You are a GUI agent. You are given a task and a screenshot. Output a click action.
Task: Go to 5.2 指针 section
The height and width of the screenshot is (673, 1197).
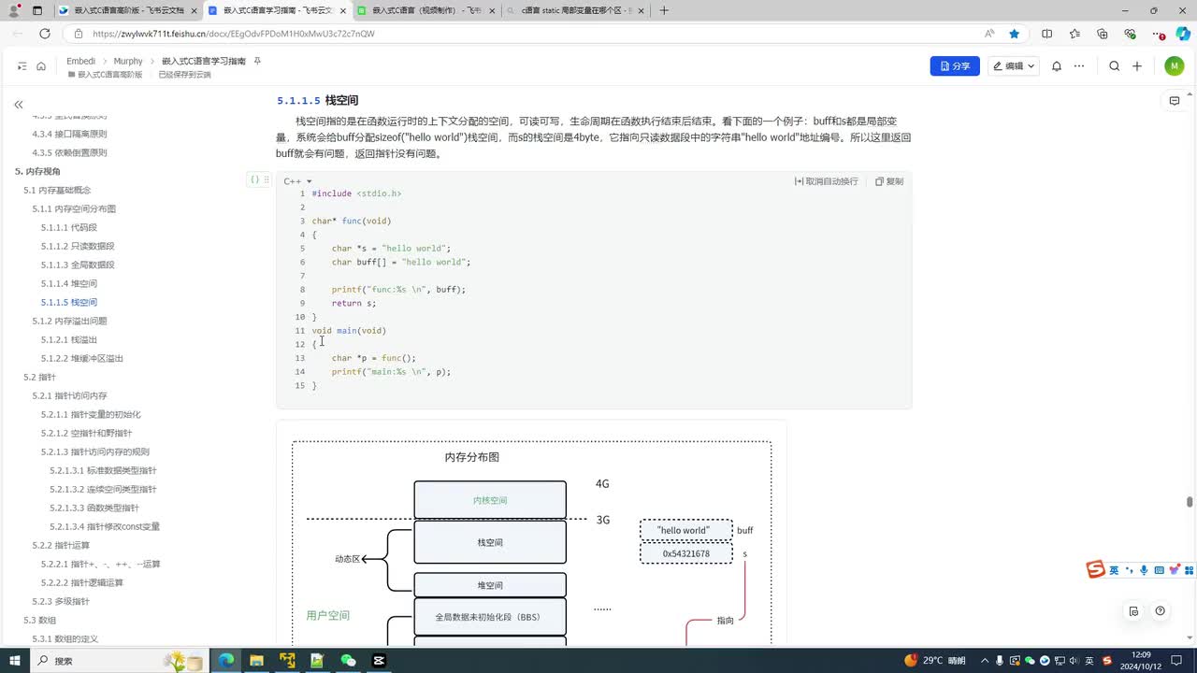(39, 377)
